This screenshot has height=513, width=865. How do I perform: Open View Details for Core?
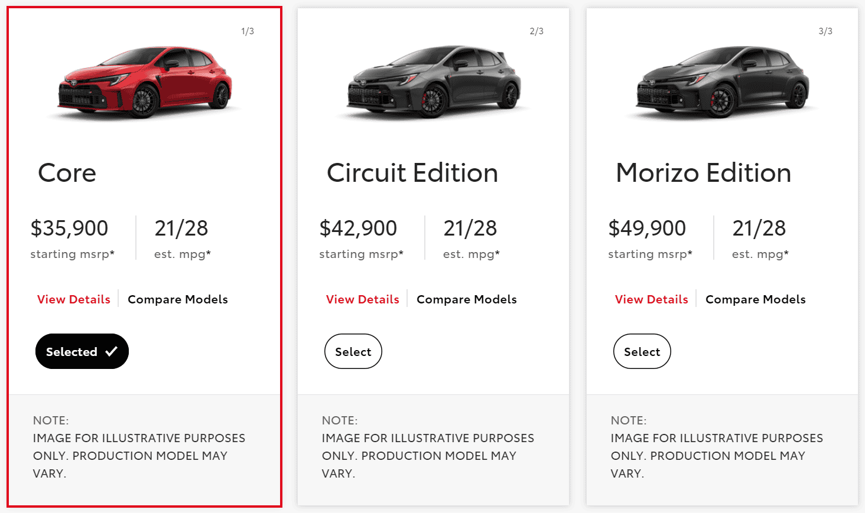point(74,299)
